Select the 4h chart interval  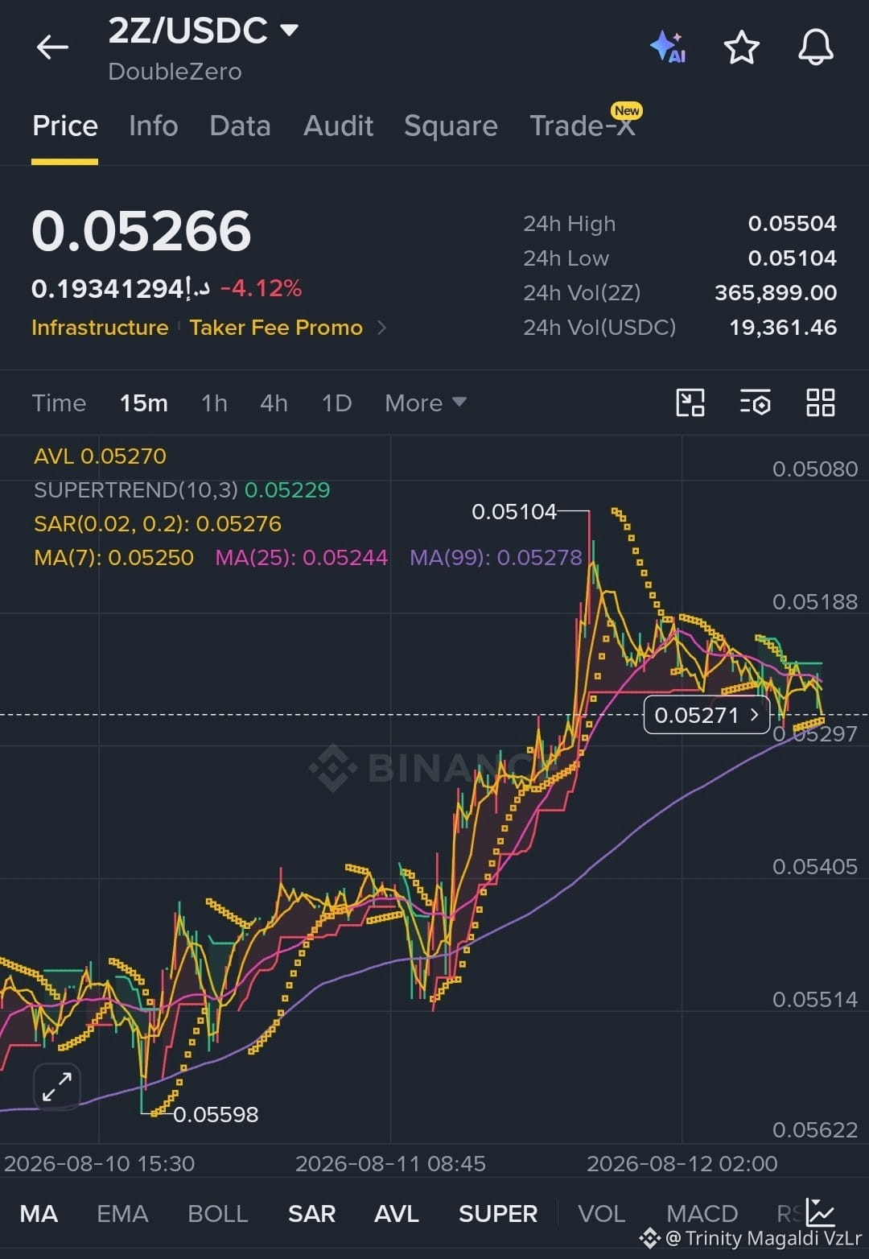click(274, 402)
